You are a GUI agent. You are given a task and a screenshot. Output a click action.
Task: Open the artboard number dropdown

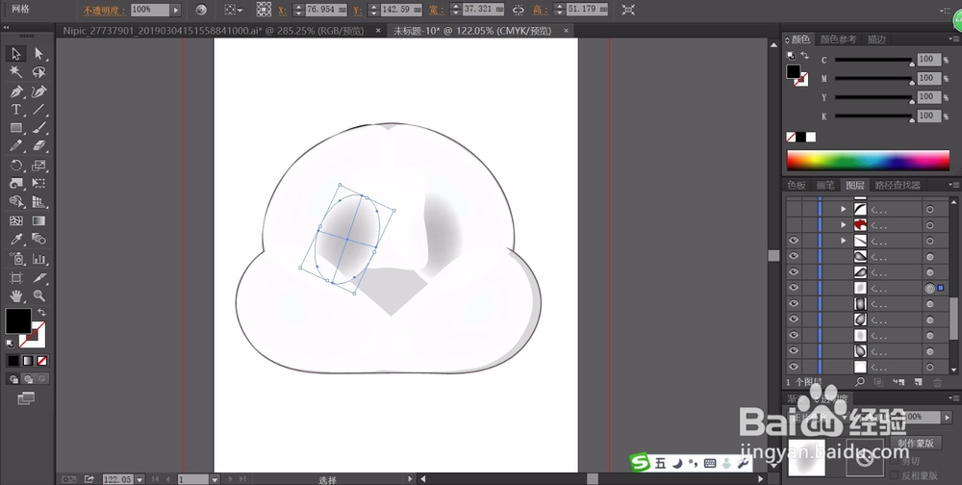tap(215, 479)
